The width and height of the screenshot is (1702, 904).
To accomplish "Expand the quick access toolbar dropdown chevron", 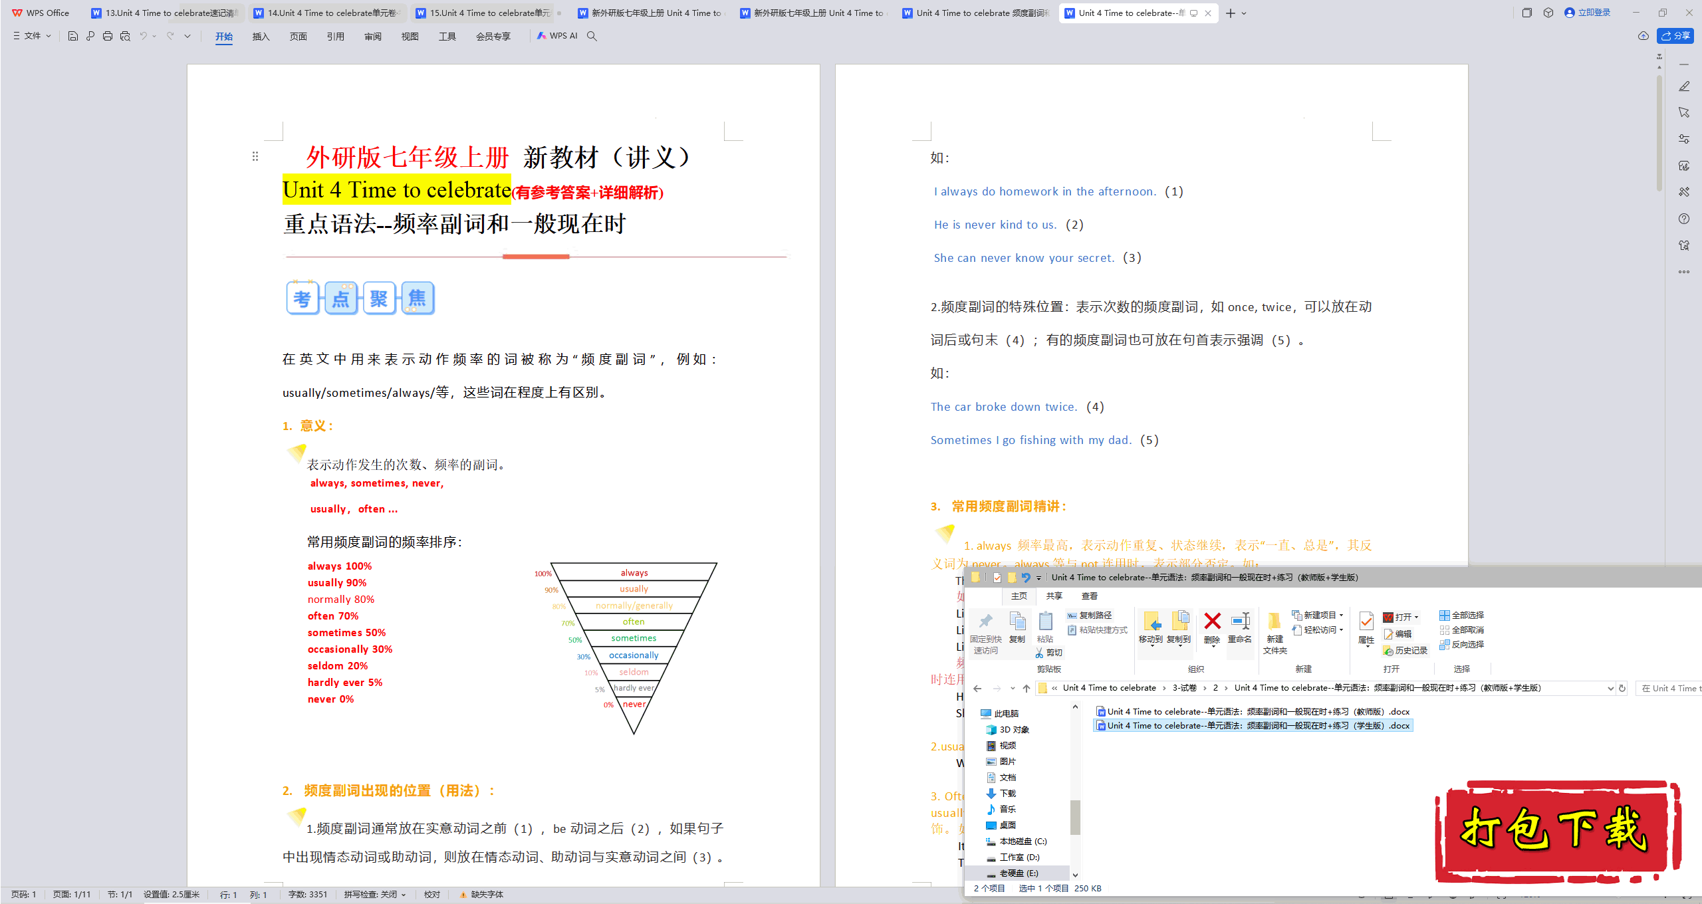I will pos(187,36).
